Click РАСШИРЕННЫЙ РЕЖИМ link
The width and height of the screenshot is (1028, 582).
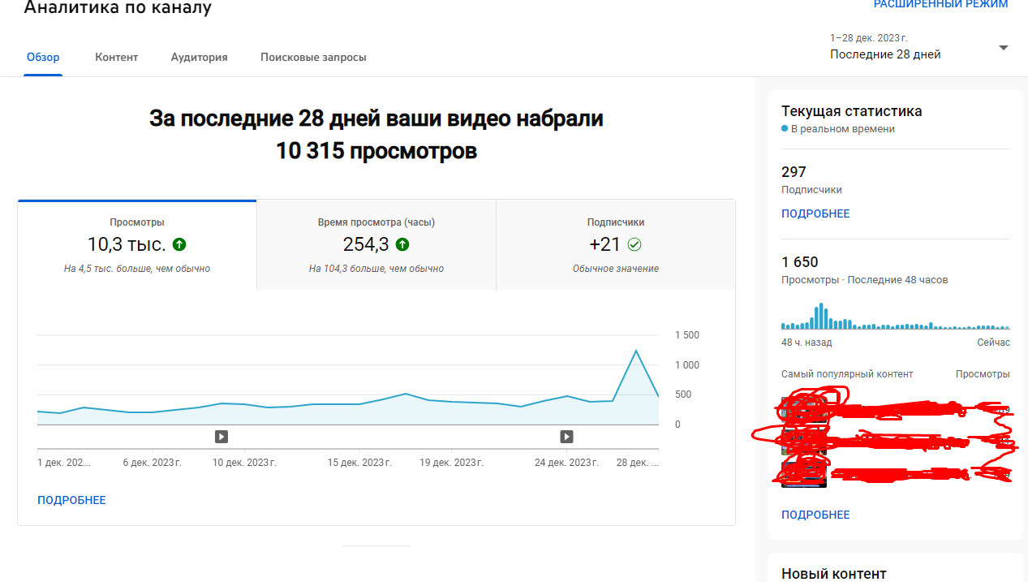pyautogui.click(x=940, y=5)
